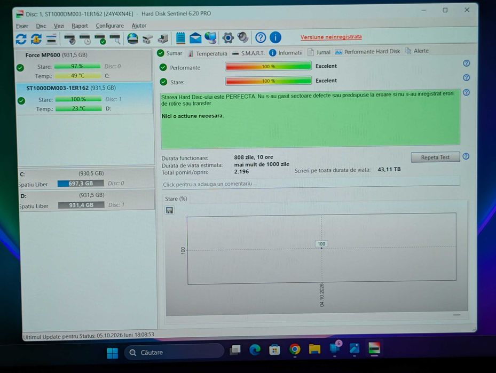Click the blue envelope email icon
The height and width of the screenshot is (373, 496).
point(195,38)
